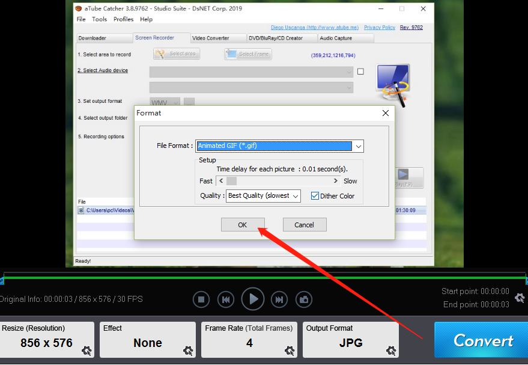Select the C:\Users\pc\Videos file row
This screenshot has height=365, width=528.
(252, 210)
